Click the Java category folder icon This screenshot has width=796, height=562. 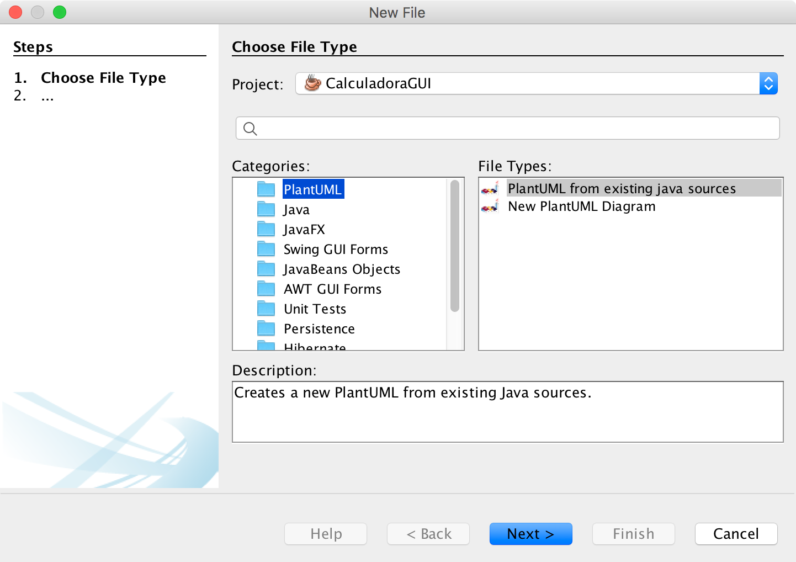(266, 209)
